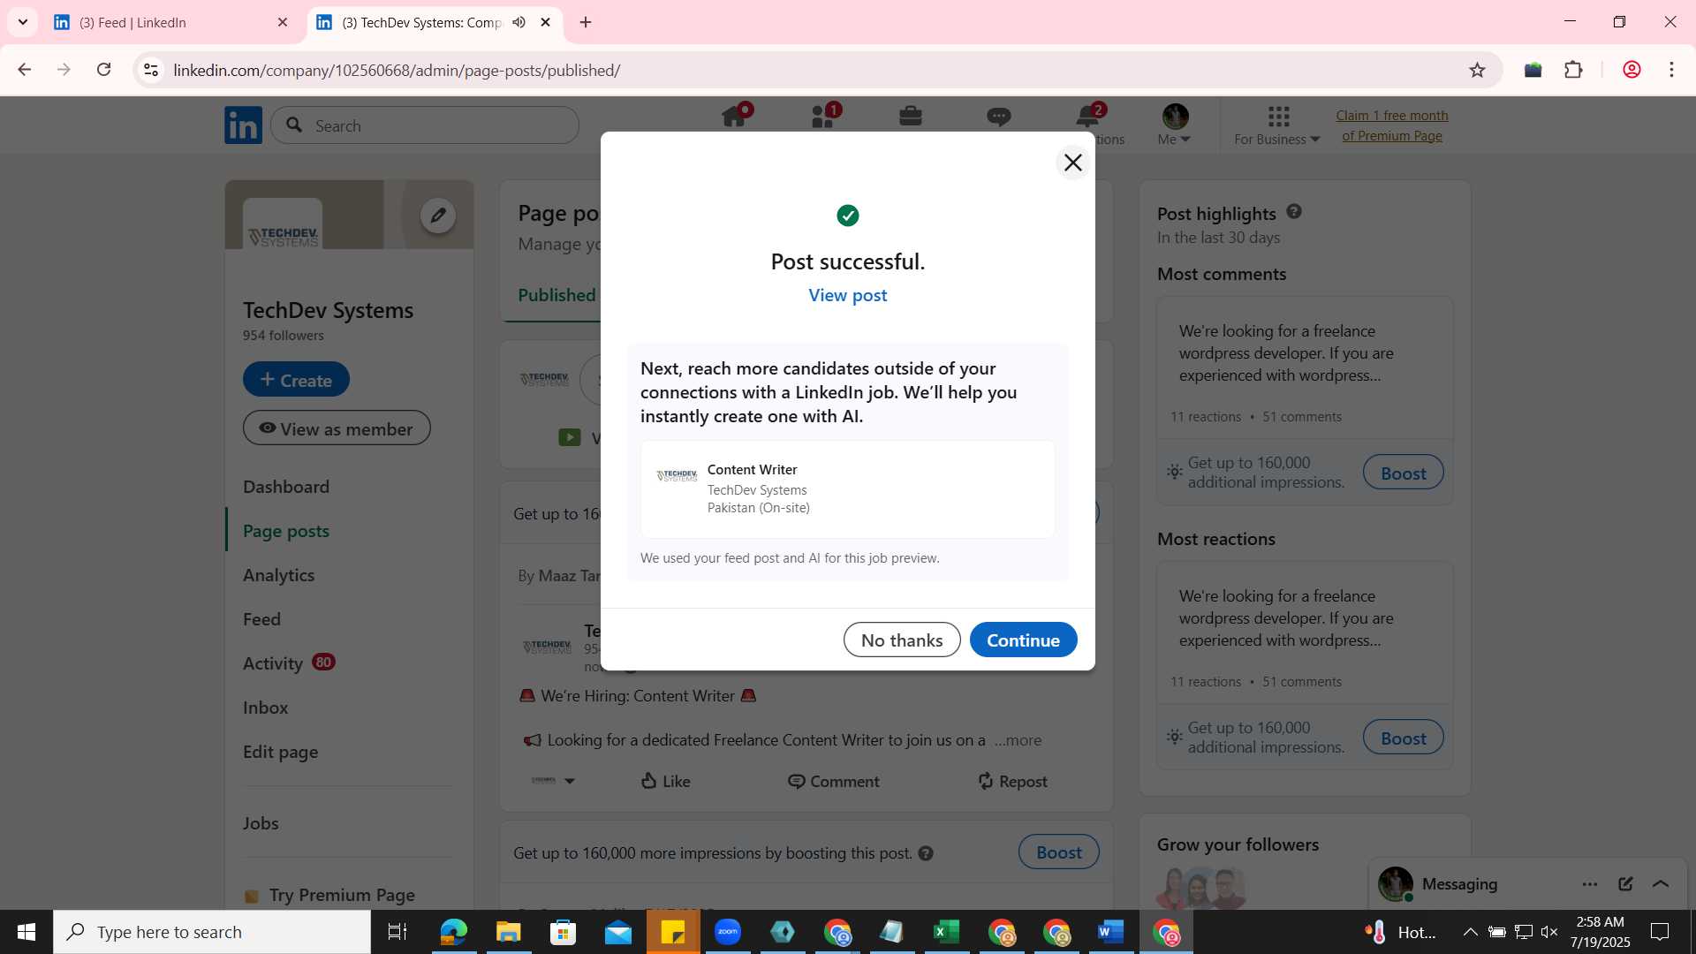1696x954 pixels.
Task: Close the Post successful dialog
Action: [1072, 163]
